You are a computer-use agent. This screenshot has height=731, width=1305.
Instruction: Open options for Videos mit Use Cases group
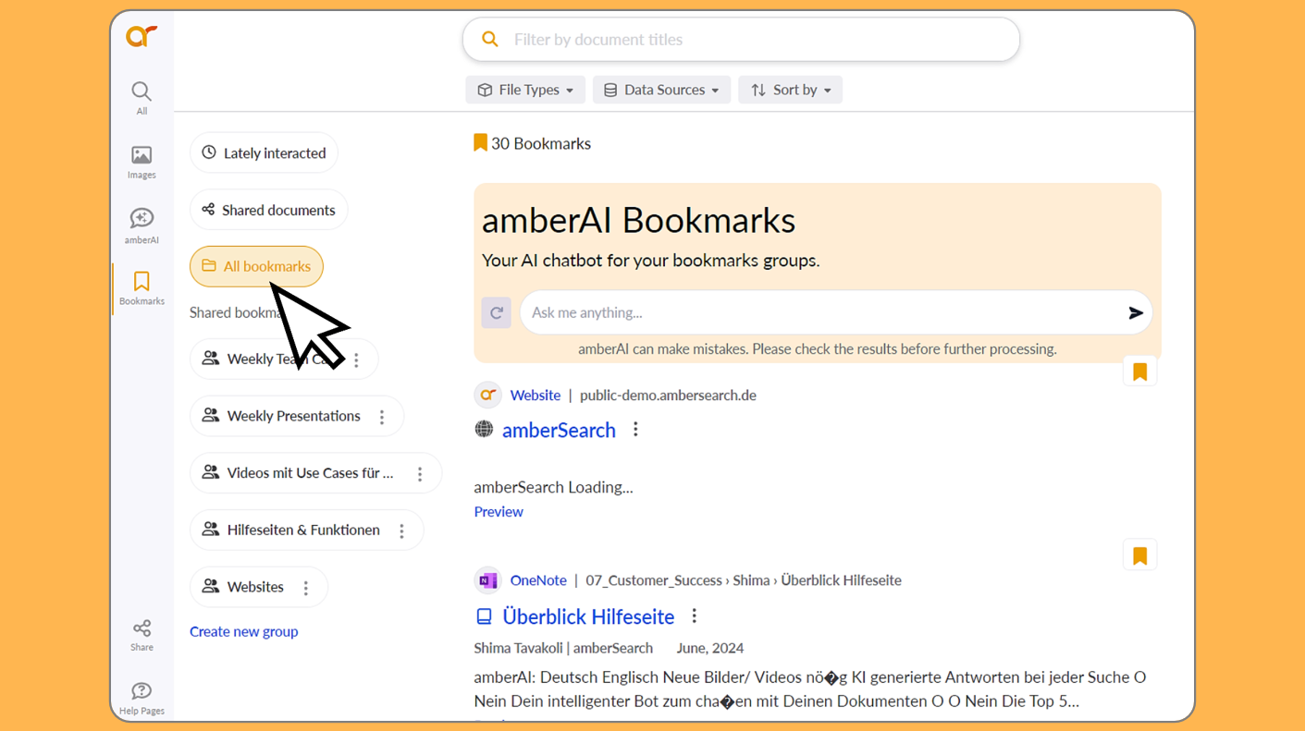420,474
